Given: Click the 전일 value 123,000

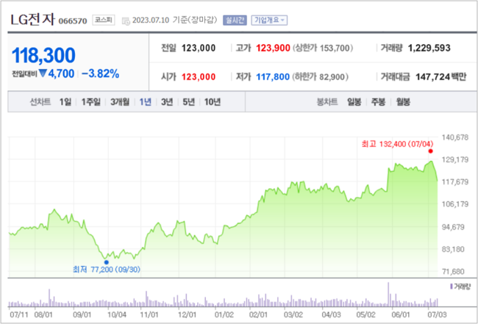Looking at the screenshot, I should pos(199,48).
